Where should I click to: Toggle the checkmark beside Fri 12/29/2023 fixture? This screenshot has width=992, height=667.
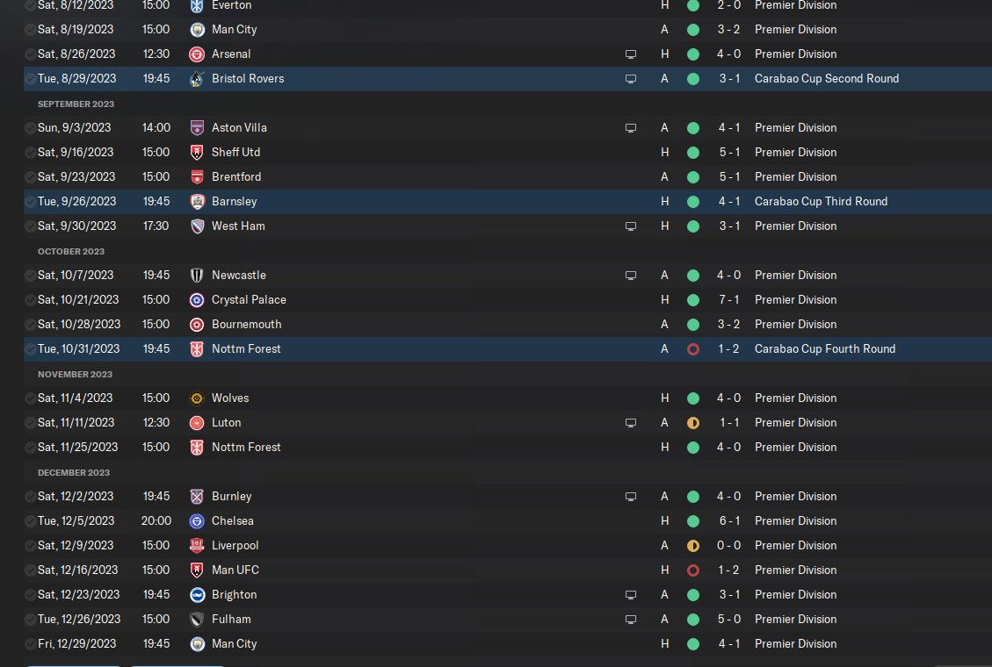(30, 644)
